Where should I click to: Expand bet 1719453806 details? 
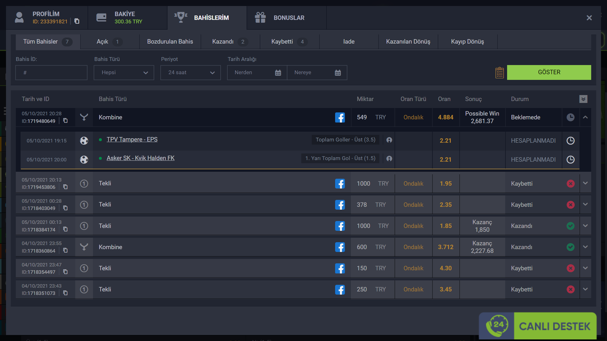point(585,183)
